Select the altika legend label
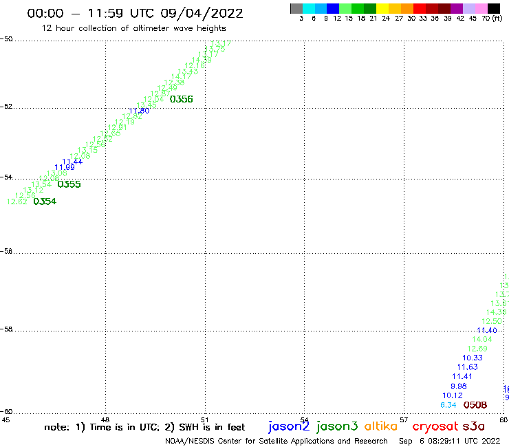This screenshot has width=509, height=447. (381, 426)
